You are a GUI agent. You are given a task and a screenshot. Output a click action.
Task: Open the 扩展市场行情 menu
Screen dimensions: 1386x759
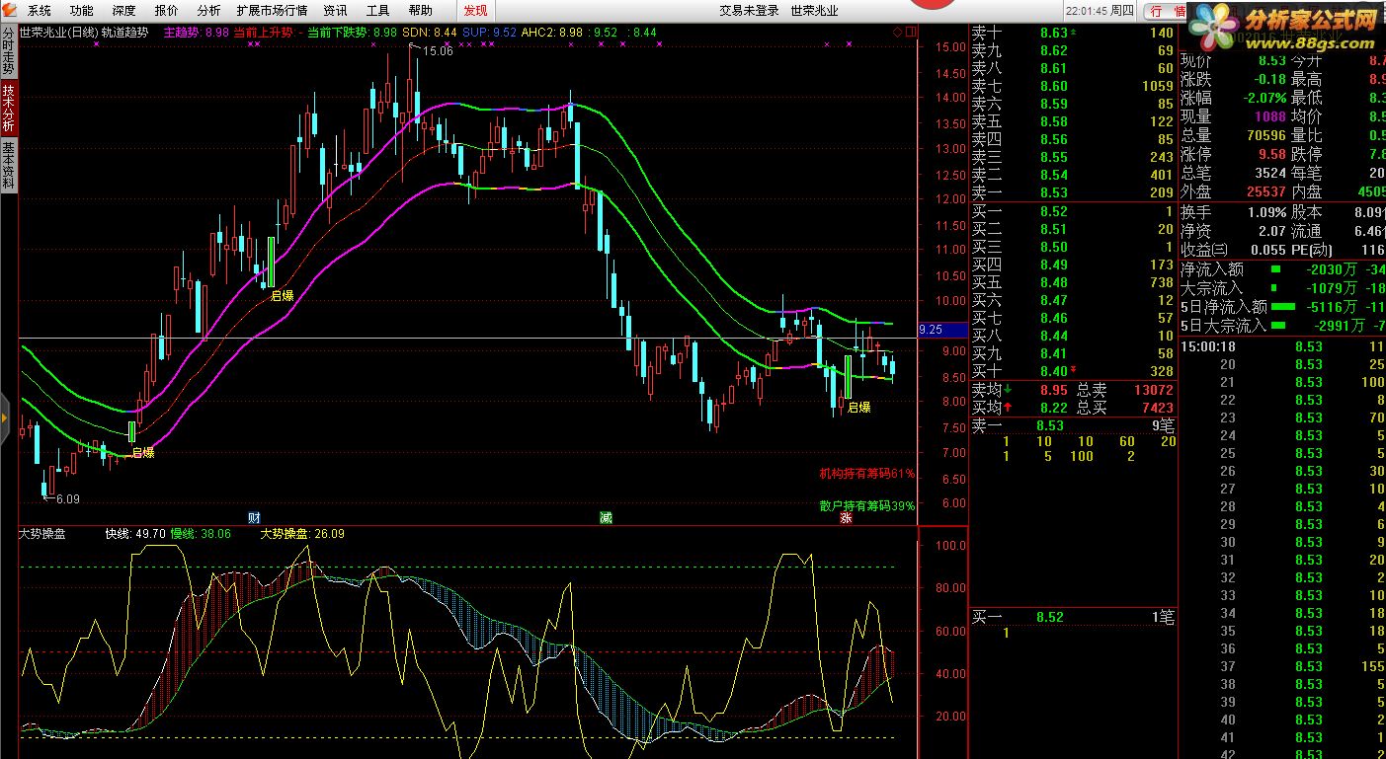[272, 11]
